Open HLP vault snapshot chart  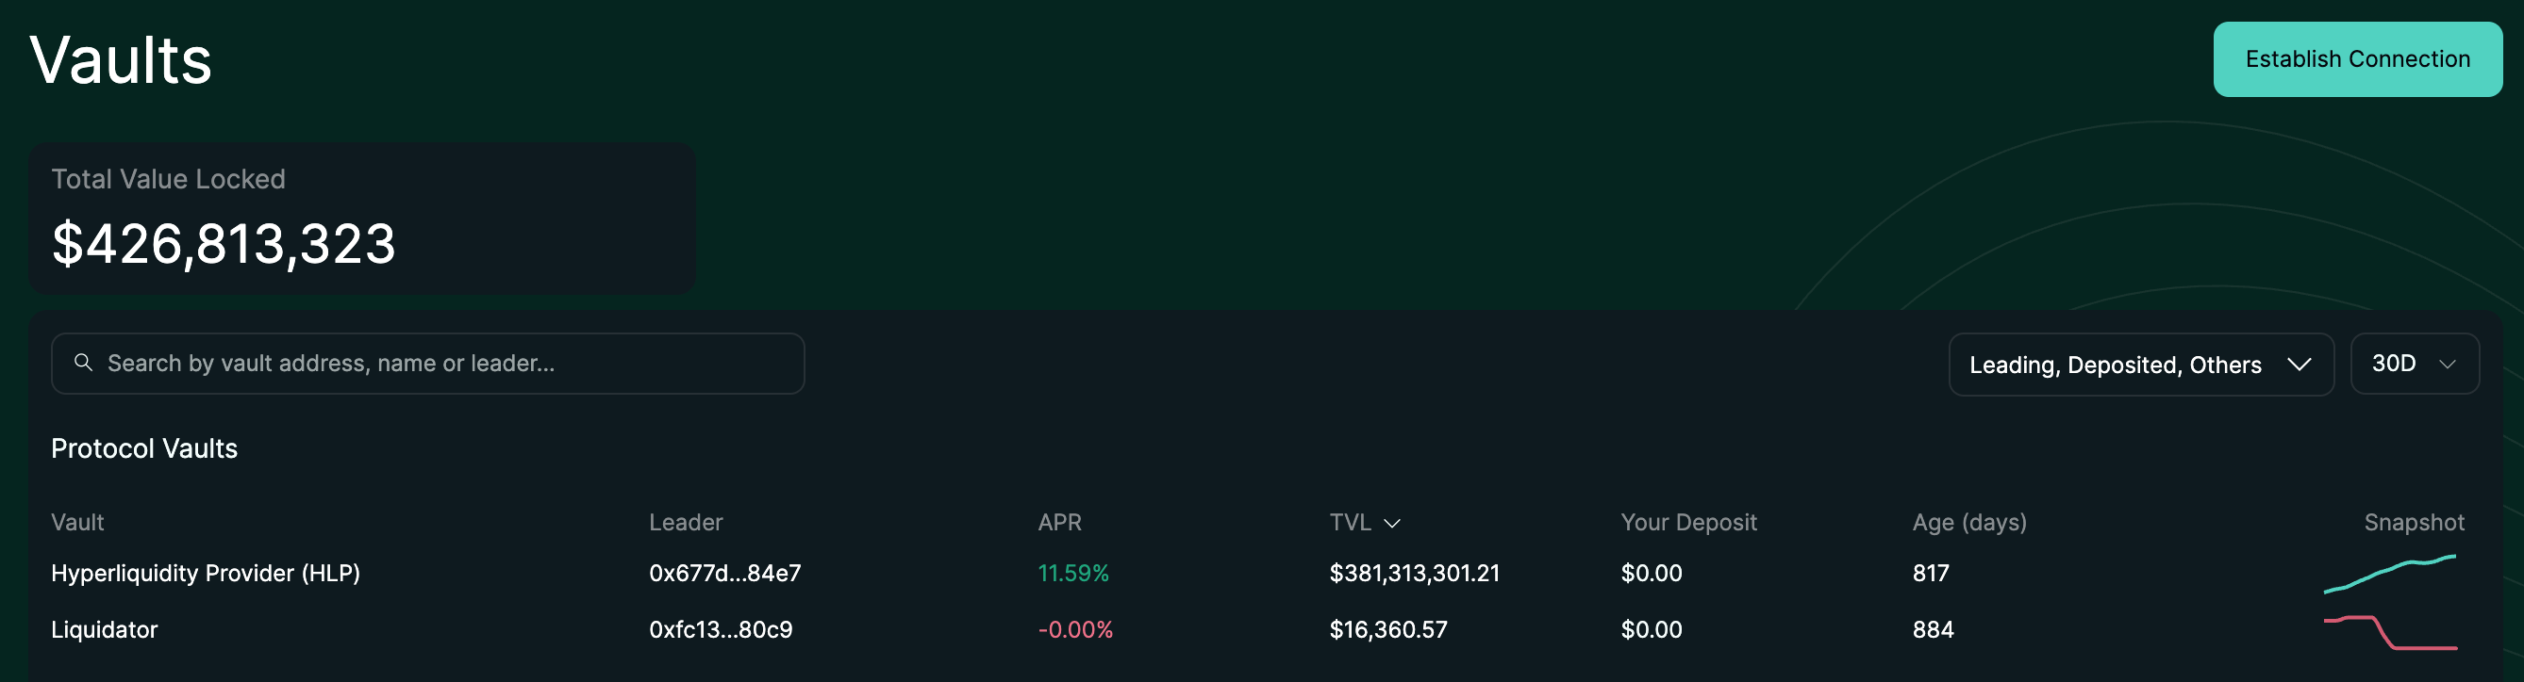[x=2390, y=574]
